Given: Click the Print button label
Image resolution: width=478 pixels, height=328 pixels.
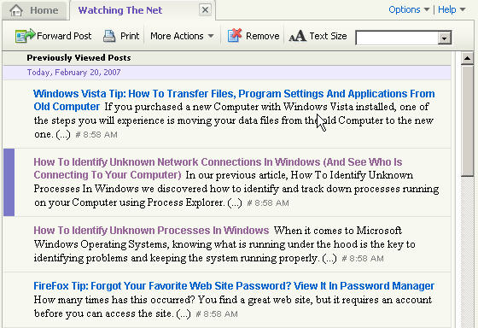Looking at the screenshot, I should [x=130, y=36].
